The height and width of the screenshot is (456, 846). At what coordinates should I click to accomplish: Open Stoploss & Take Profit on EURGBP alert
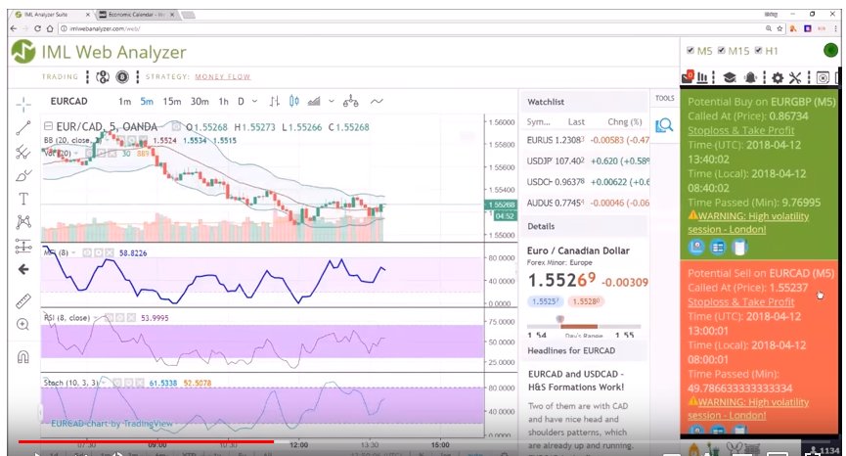pyautogui.click(x=740, y=130)
